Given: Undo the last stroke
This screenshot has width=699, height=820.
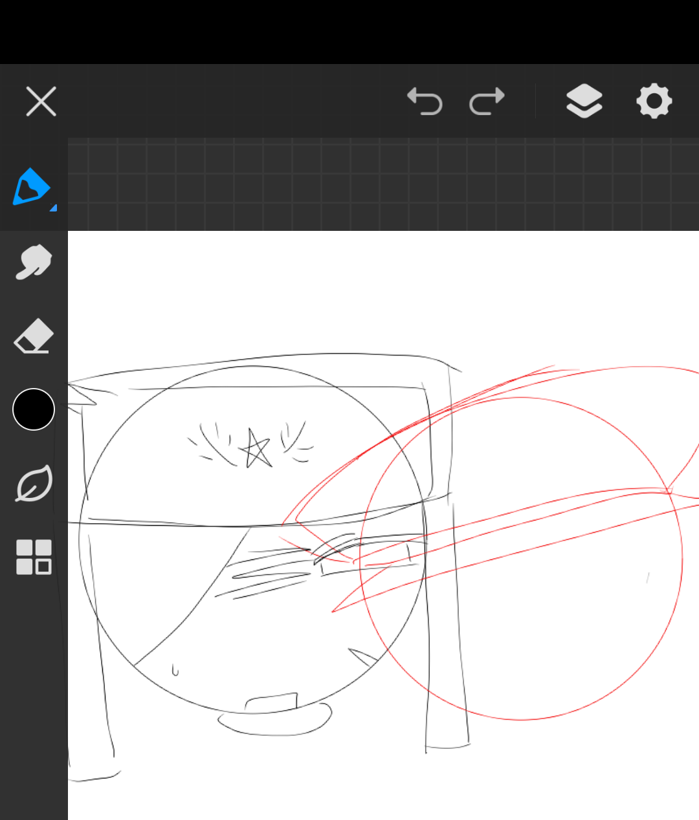Looking at the screenshot, I should tap(425, 102).
